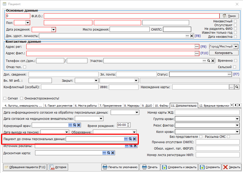
Task: Search Пациент до смены персональных данных magnifier
Action: (x=130, y=139)
